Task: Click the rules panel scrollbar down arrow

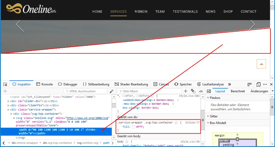Action: tap(202, 144)
